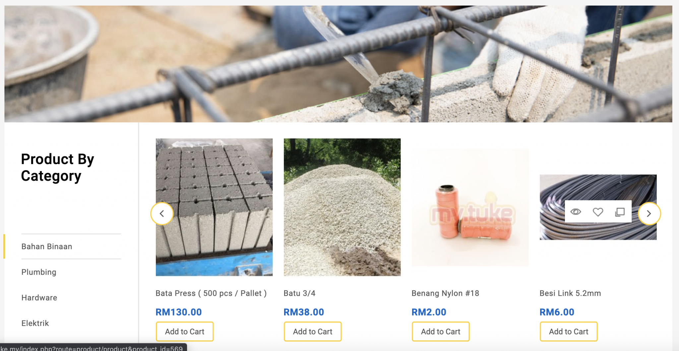Click the Elektrik category link
679x351 pixels.
[35, 323]
